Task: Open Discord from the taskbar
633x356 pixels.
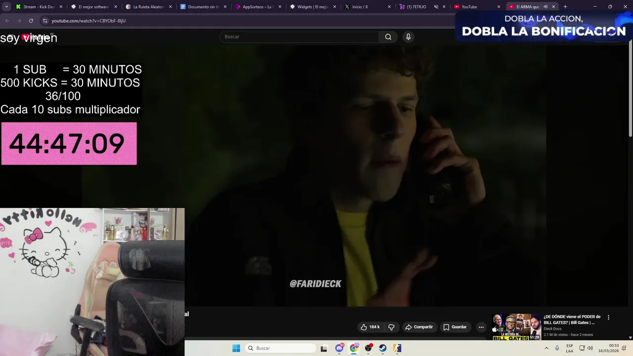Action: pos(339,348)
